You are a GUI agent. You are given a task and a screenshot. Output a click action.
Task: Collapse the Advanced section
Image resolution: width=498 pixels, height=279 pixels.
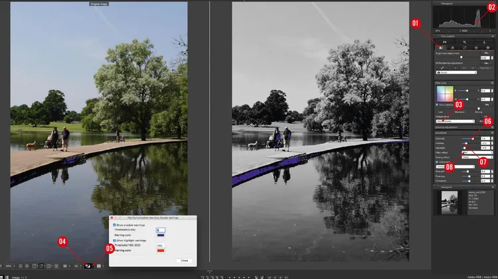click(492, 133)
